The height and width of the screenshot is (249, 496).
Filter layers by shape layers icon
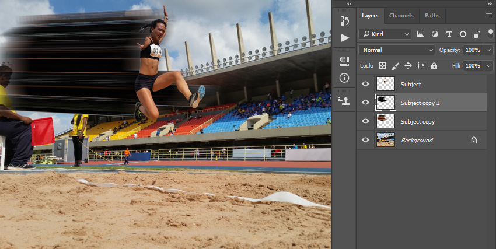tap(463, 34)
